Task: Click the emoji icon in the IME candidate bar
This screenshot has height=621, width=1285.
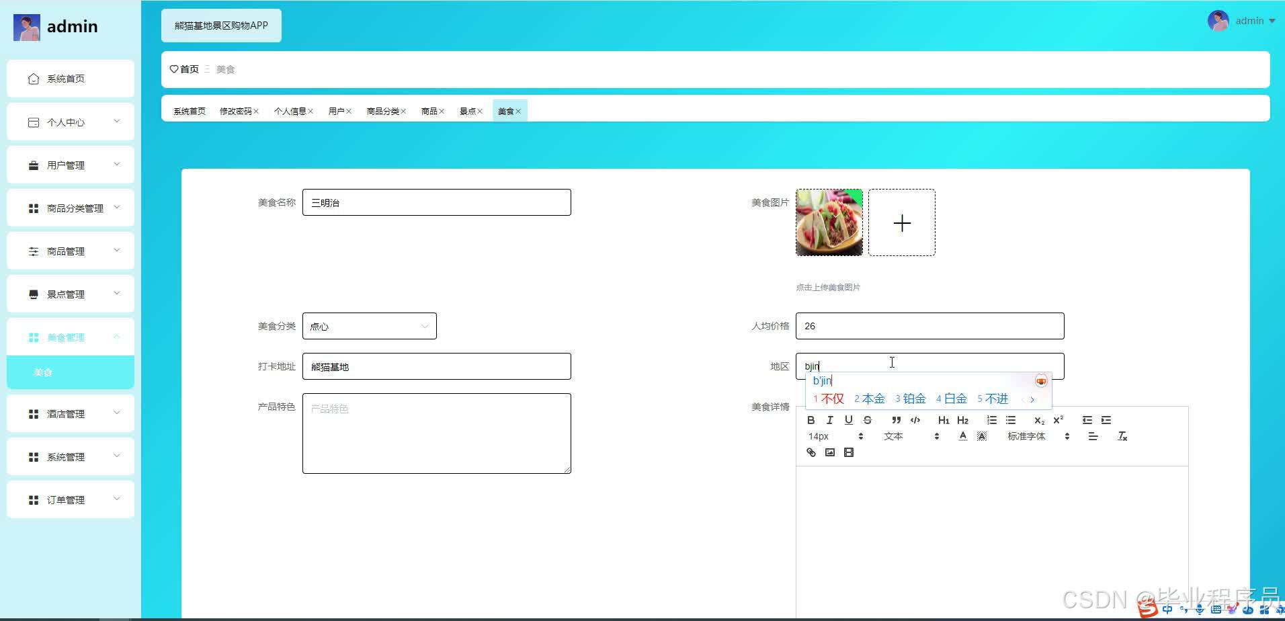Action: tap(1040, 381)
